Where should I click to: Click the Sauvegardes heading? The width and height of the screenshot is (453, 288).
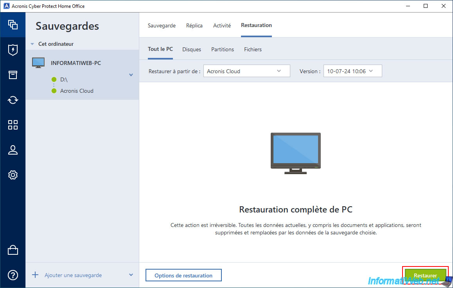67,26
